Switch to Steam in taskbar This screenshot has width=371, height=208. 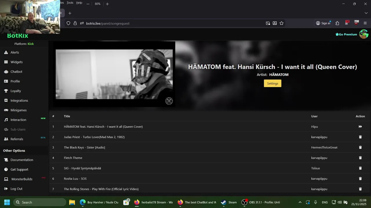pos(229,202)
